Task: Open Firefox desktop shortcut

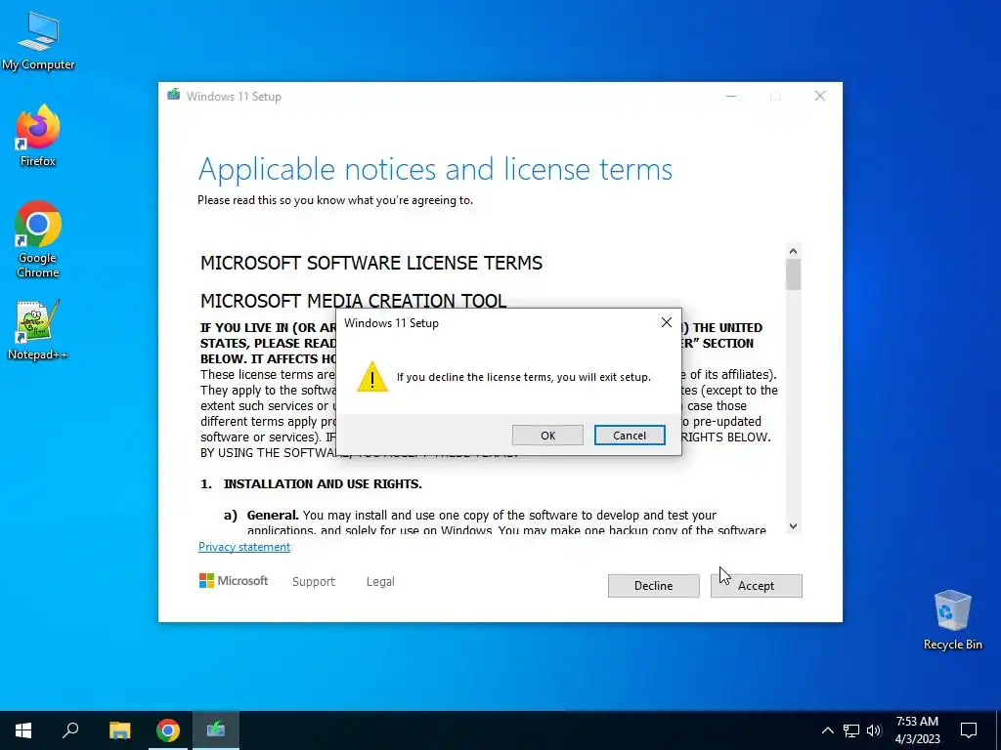Action: pos(38,136)
